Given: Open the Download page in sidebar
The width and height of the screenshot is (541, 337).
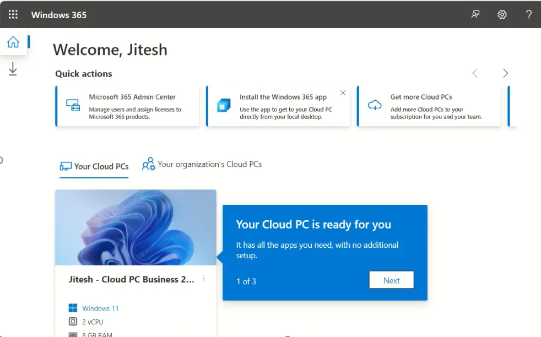Looking at the screenshot, I should tap(13, 69).
